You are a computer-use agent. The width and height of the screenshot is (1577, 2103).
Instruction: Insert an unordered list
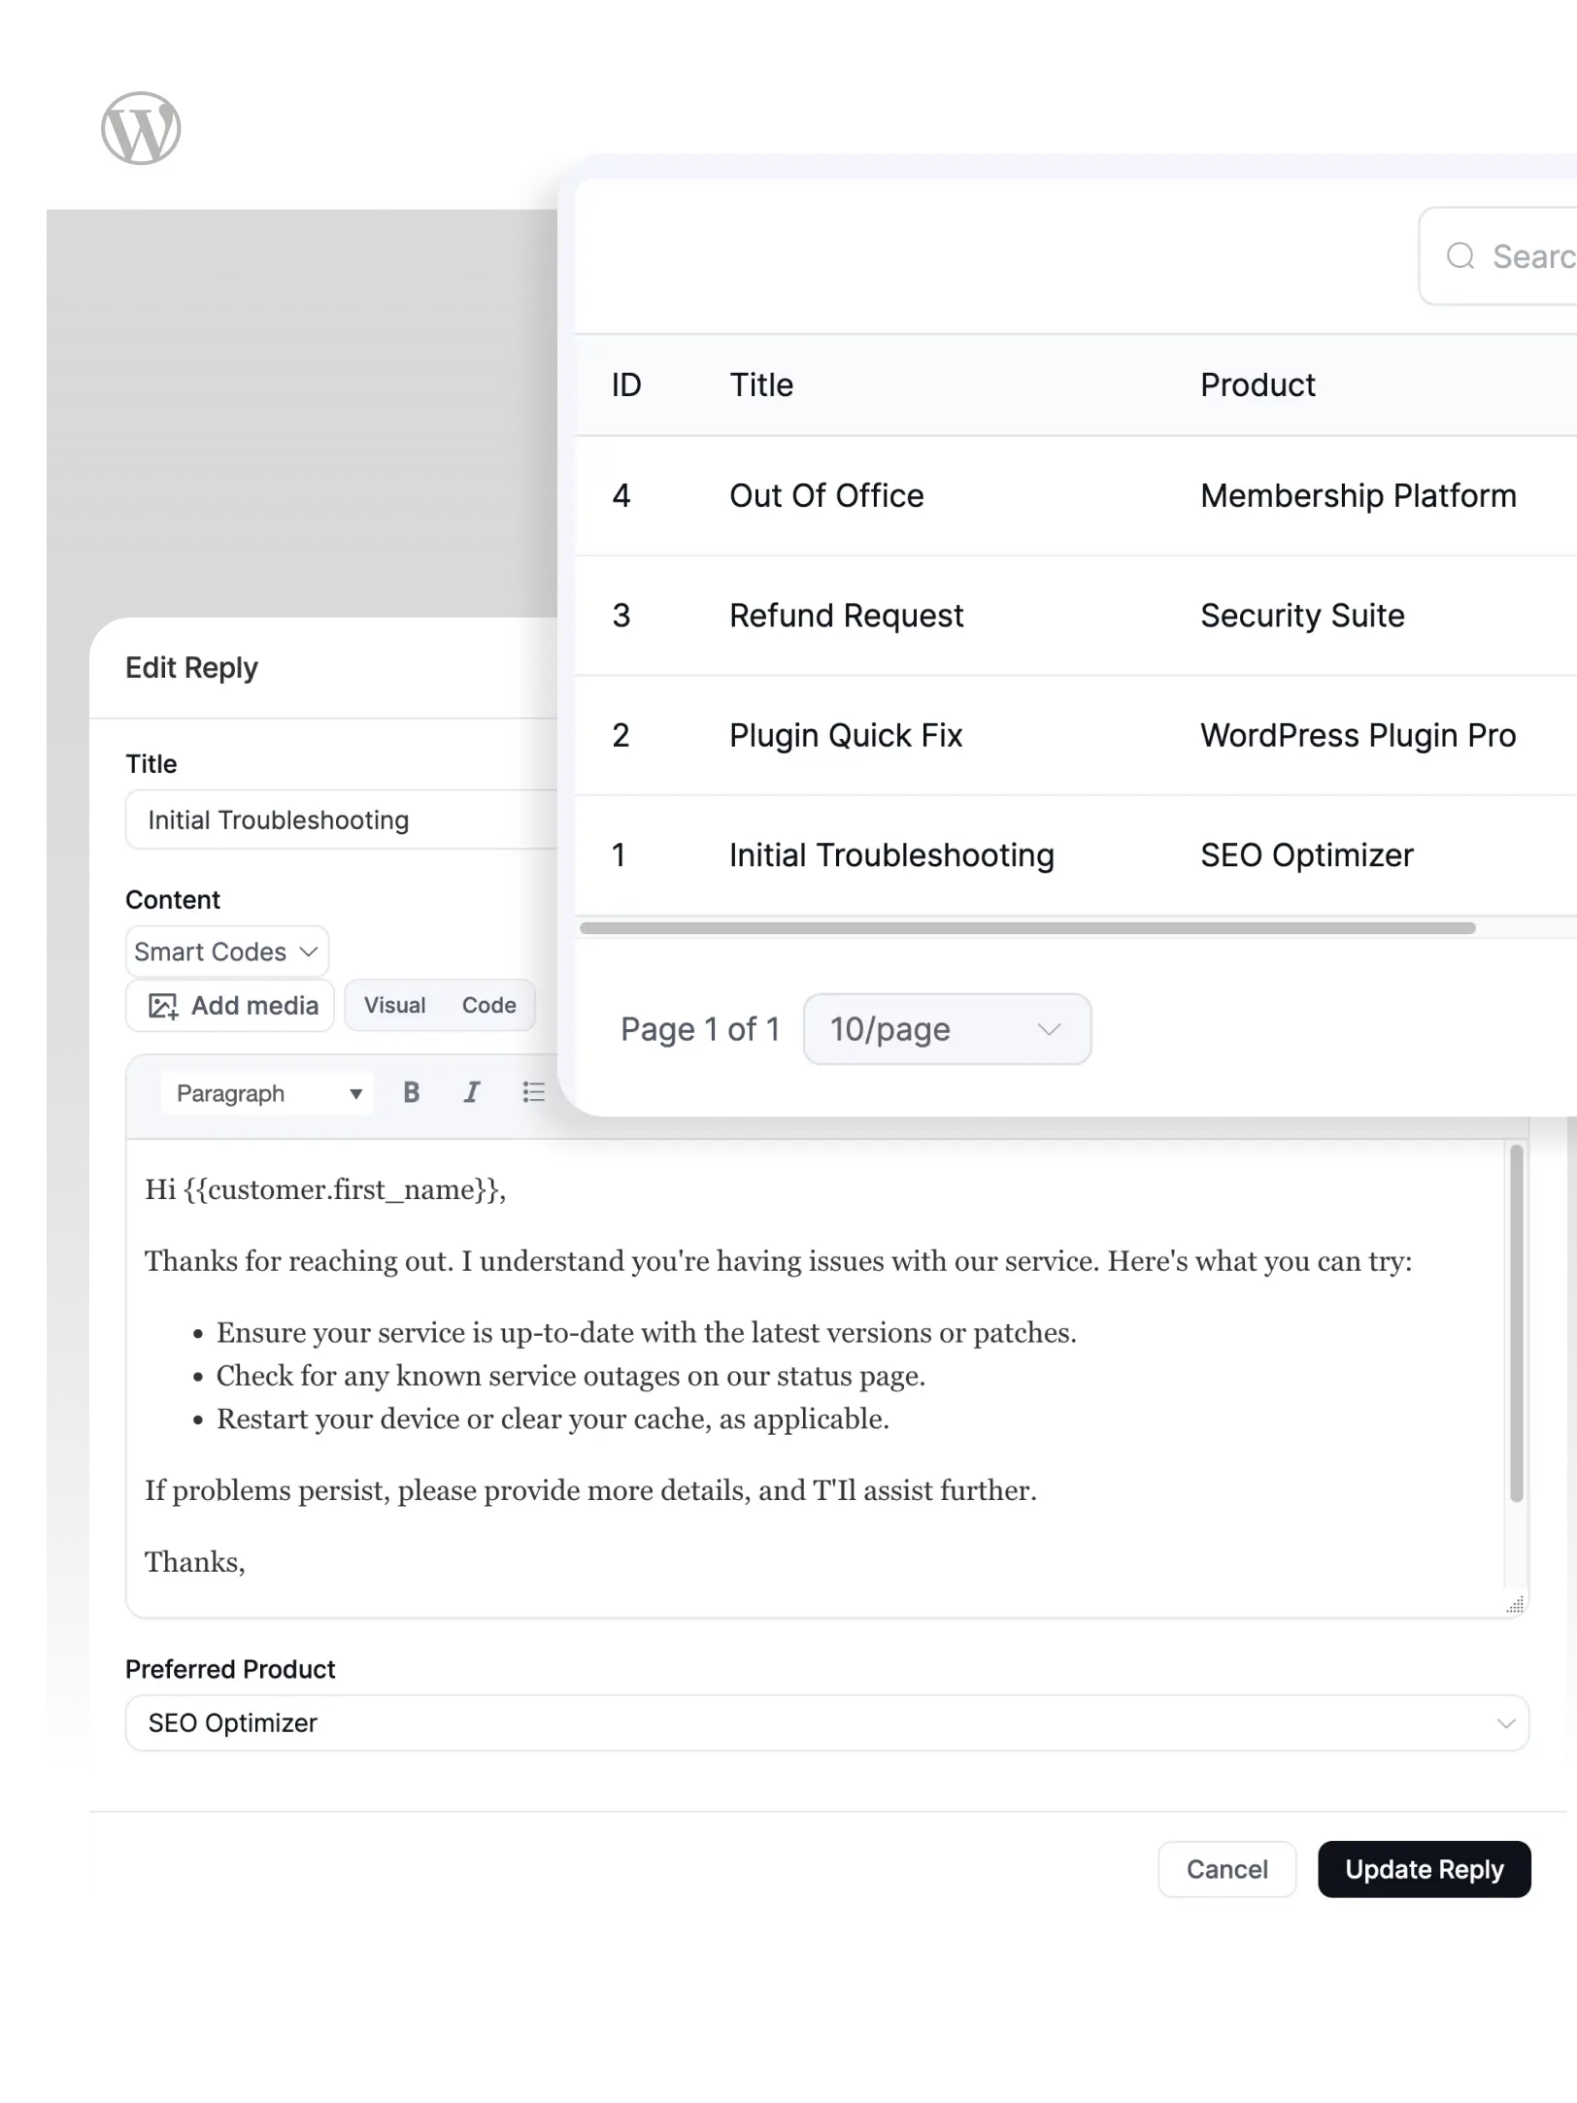(534, 1092)
